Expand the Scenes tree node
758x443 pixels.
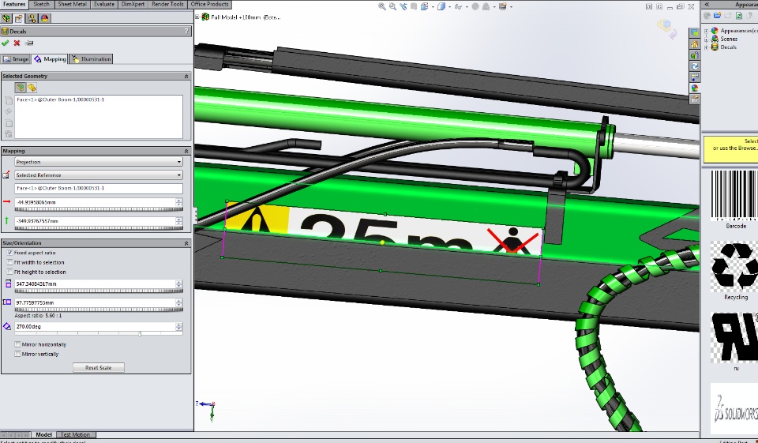click(x=706, y=39)
